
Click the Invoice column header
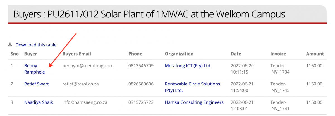(278, 54)
